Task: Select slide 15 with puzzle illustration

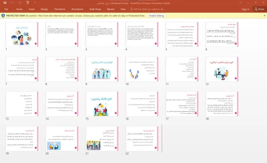Action: 102,104
